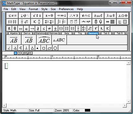Insert the outlined triangle symbol

(x=32, y=48)
